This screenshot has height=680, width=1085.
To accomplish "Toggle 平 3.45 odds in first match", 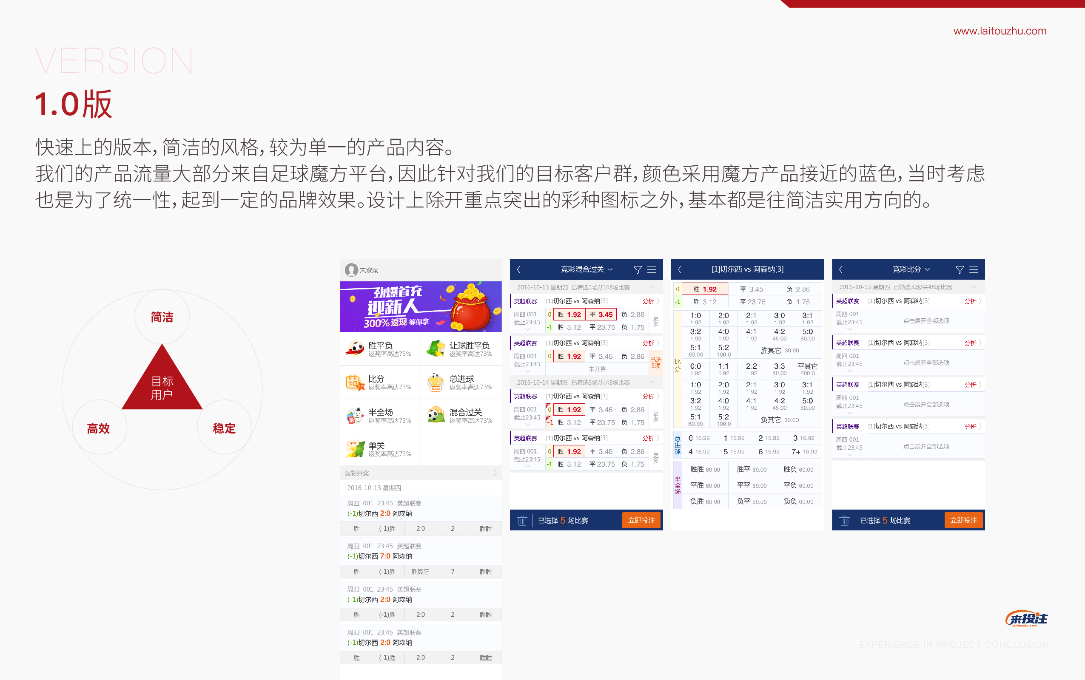I will tap(601, 315).
